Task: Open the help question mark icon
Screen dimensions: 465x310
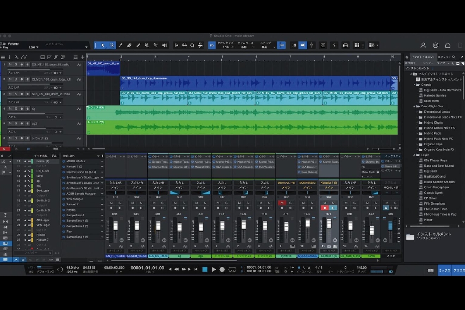Action: tap(334, 45)
